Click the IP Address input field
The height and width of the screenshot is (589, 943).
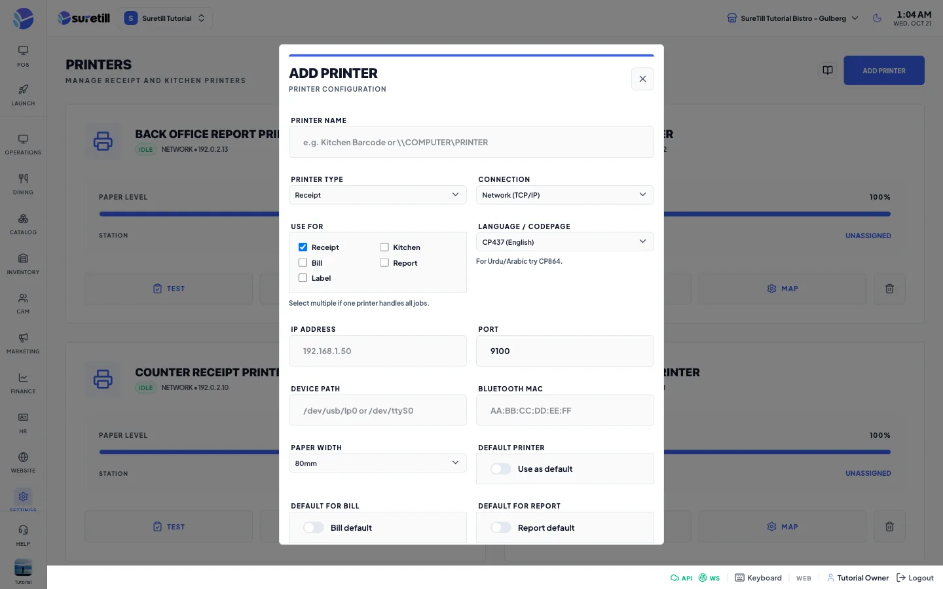(377, 351)
